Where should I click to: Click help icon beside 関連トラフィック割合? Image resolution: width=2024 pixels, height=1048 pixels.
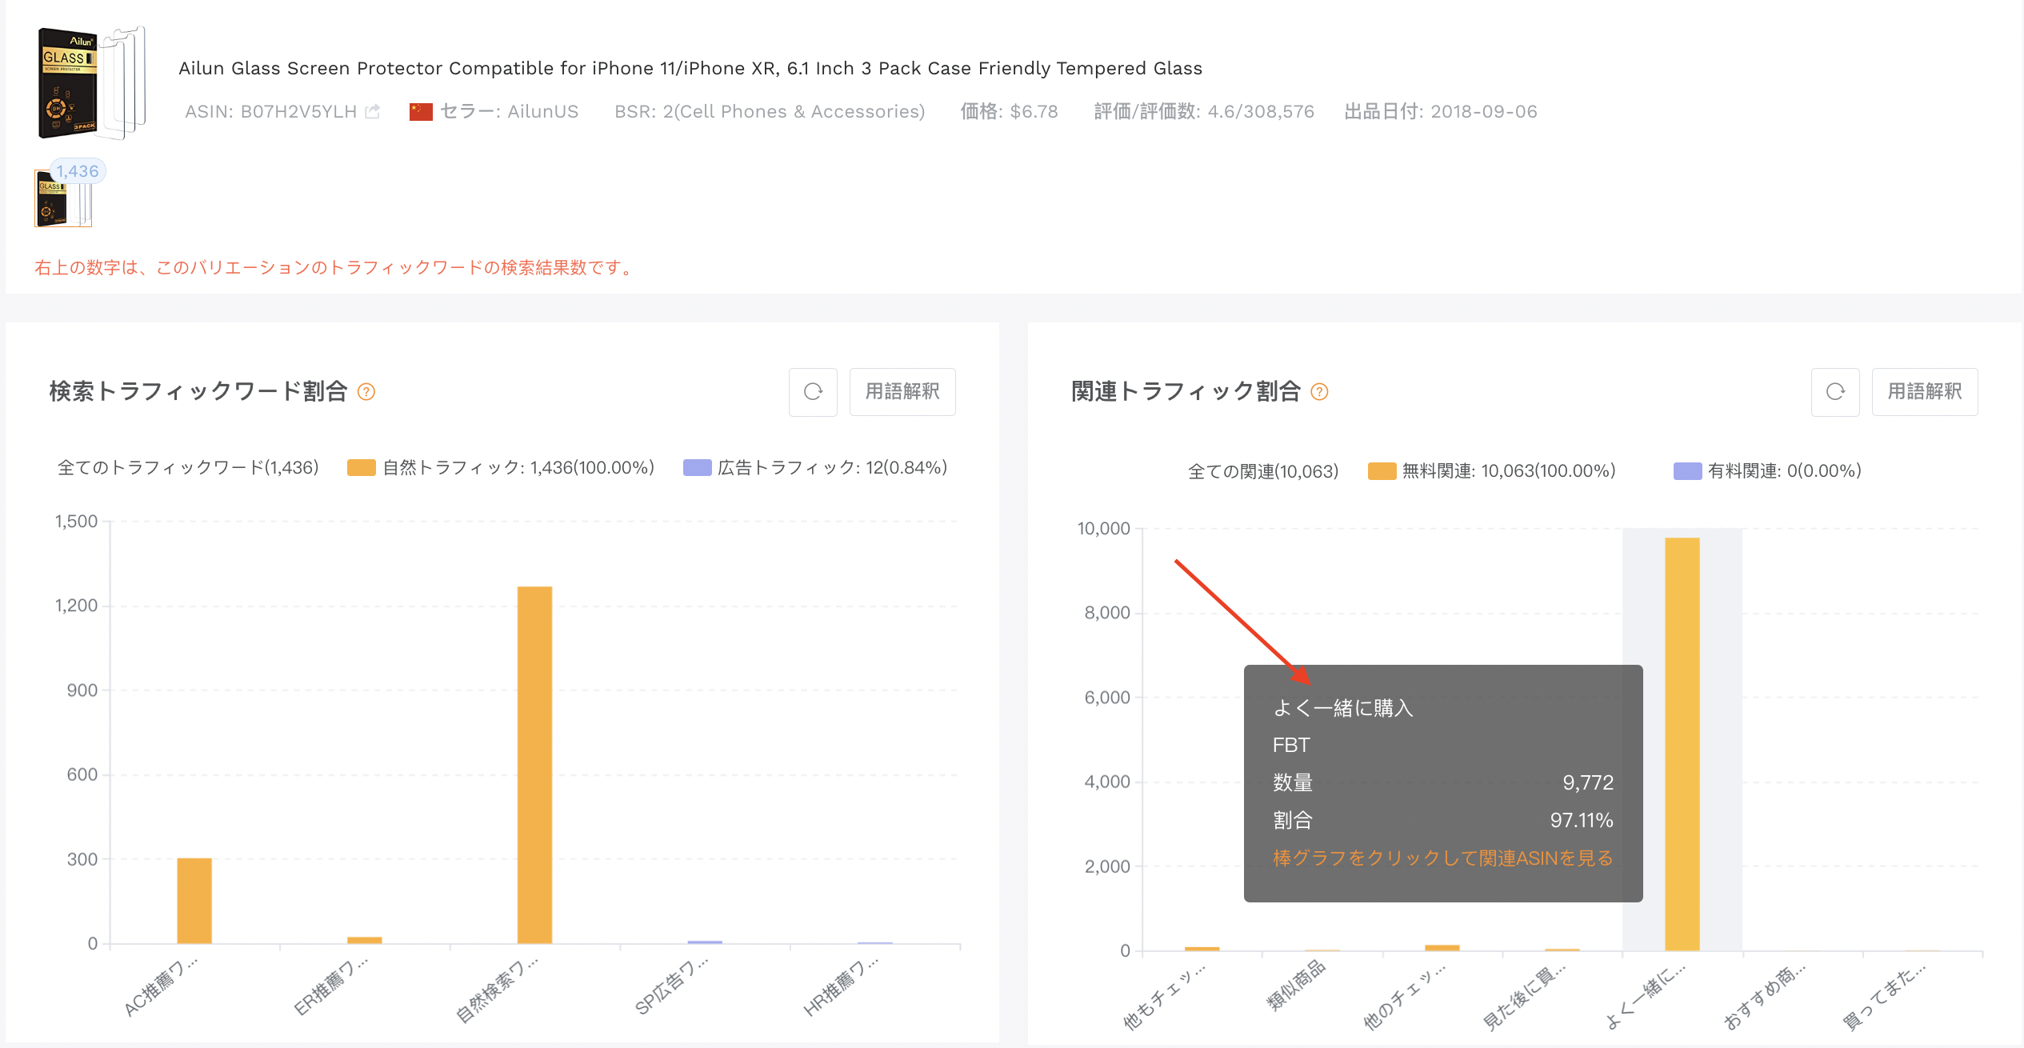[x=1320, y=392]
